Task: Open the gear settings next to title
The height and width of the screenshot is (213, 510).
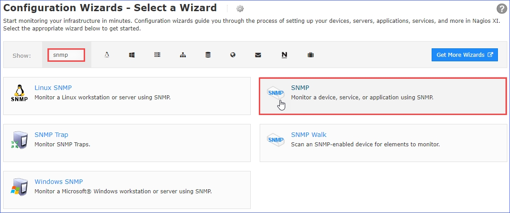Action: [x=240, y=9]
